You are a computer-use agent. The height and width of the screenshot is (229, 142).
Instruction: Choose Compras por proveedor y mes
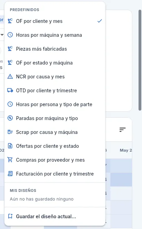(x=55, y=160)
